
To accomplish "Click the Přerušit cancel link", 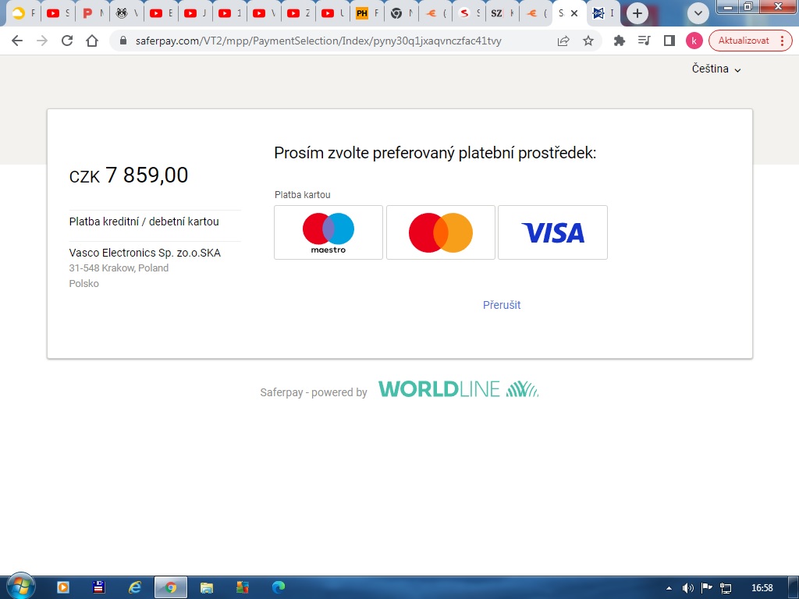I will pos(502,305).
